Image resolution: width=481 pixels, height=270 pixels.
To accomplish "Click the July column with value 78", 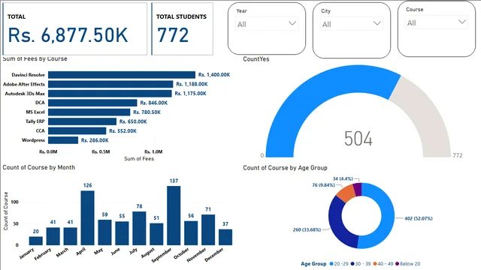I will [x=139, y=228].
